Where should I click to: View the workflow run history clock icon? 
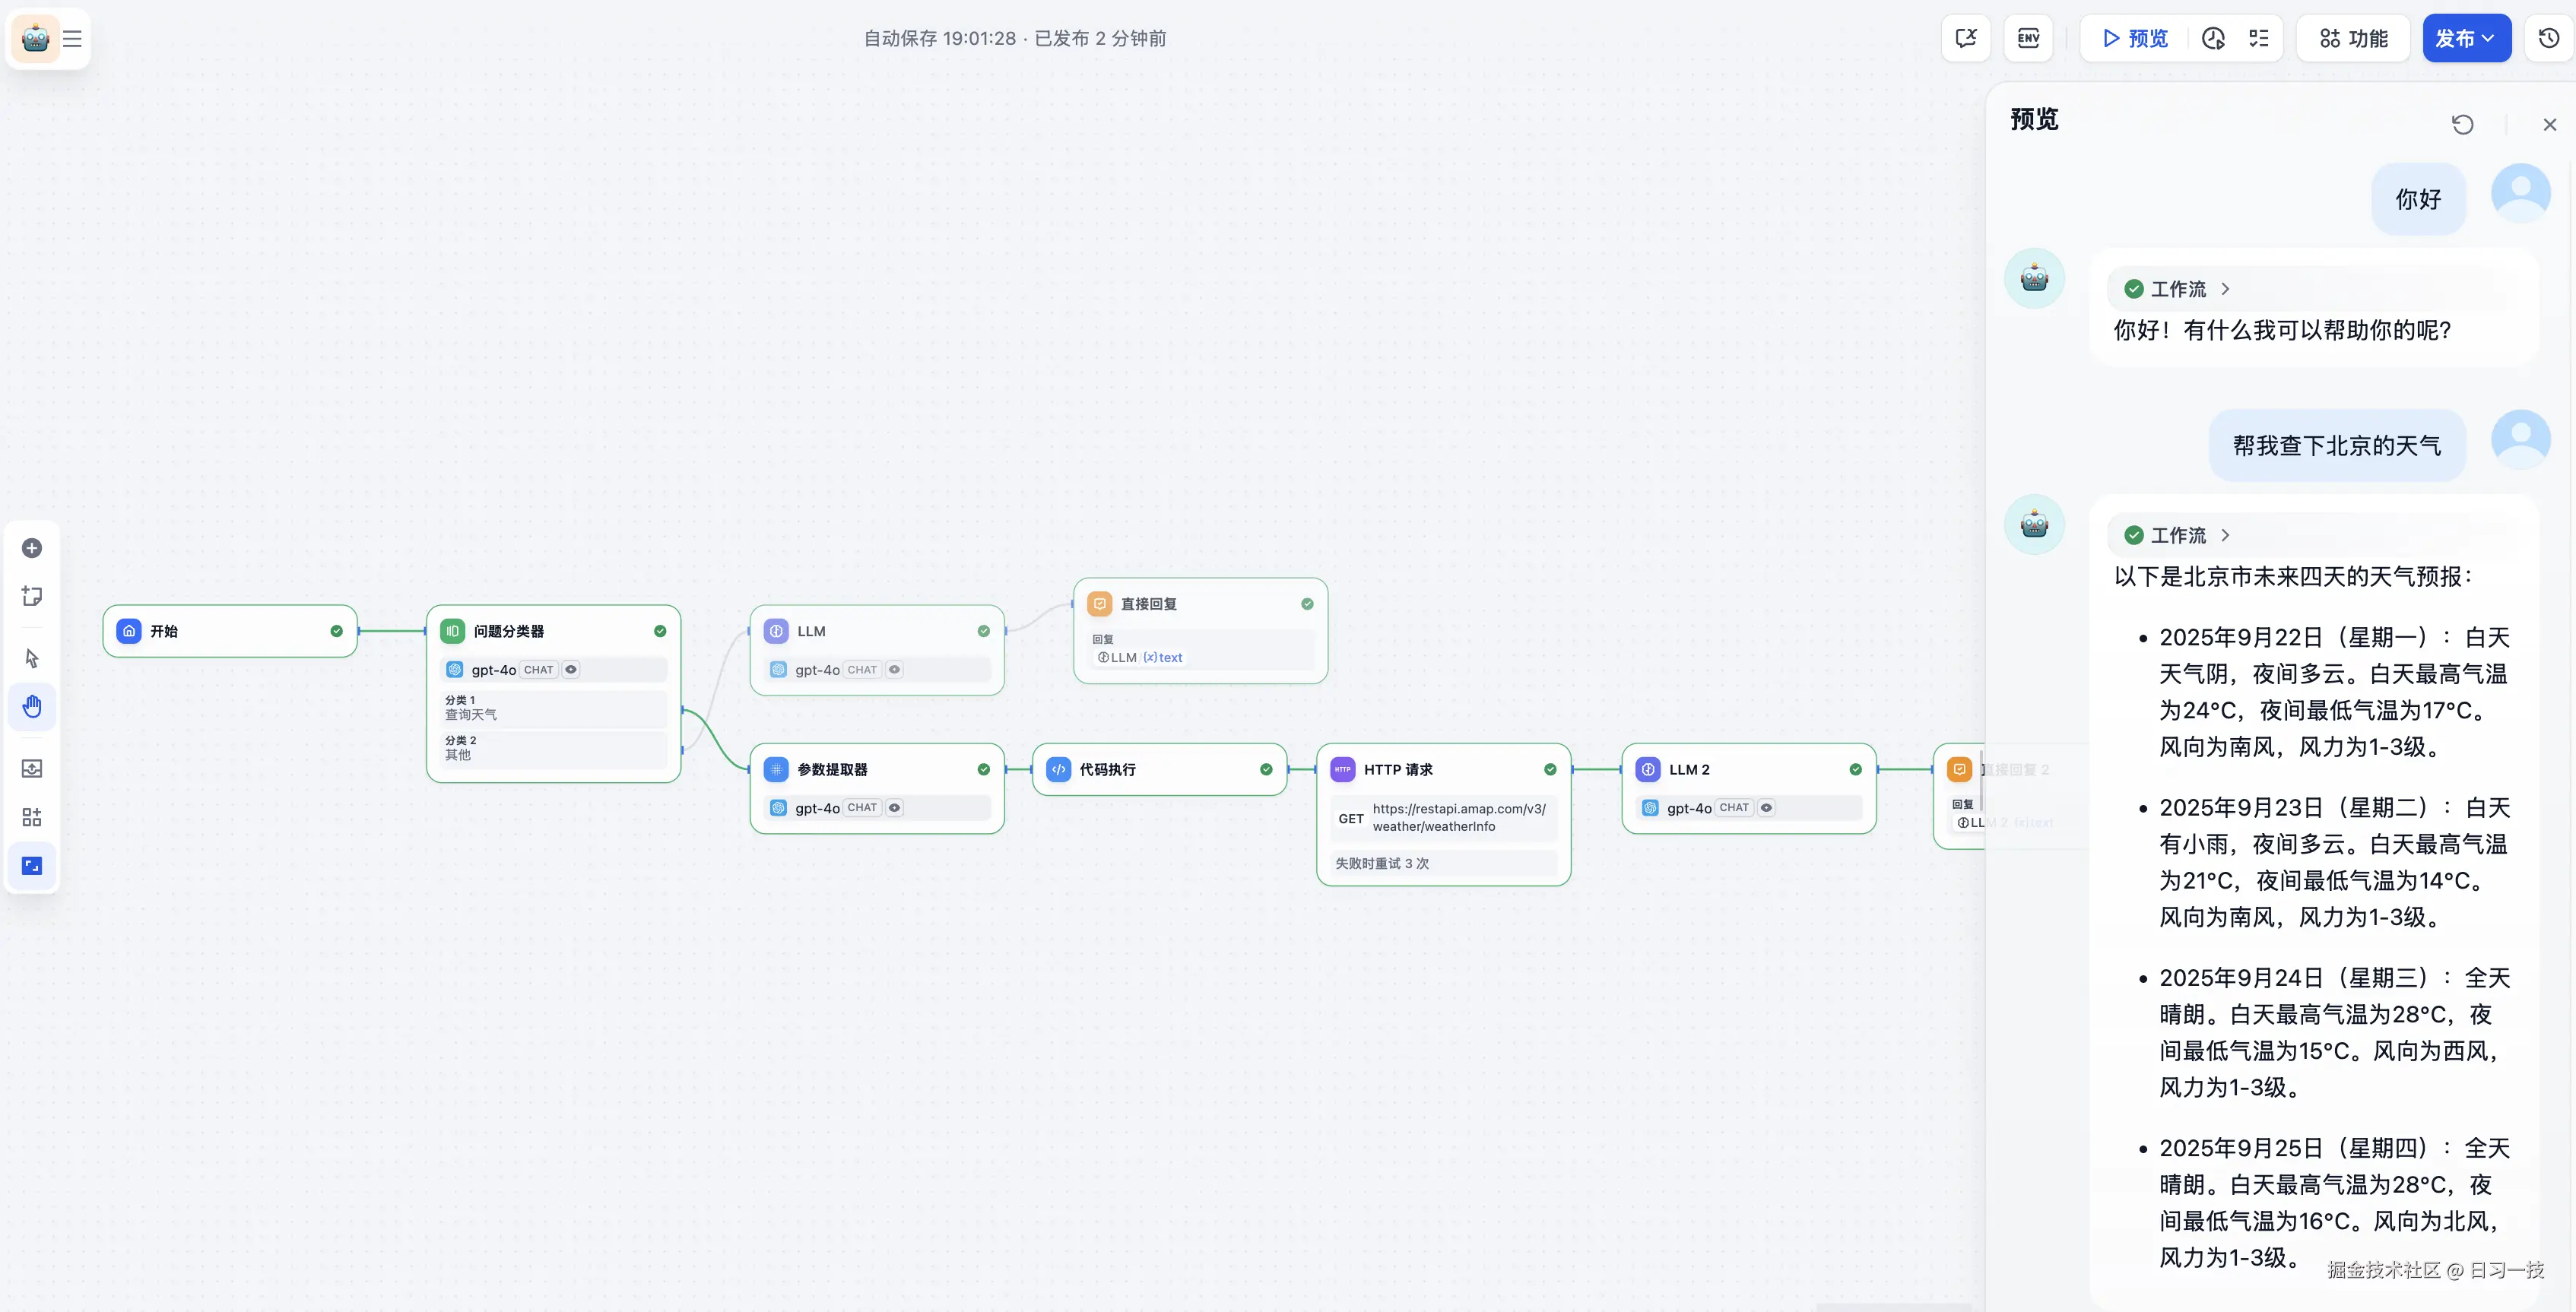(x=2214, y=38)
